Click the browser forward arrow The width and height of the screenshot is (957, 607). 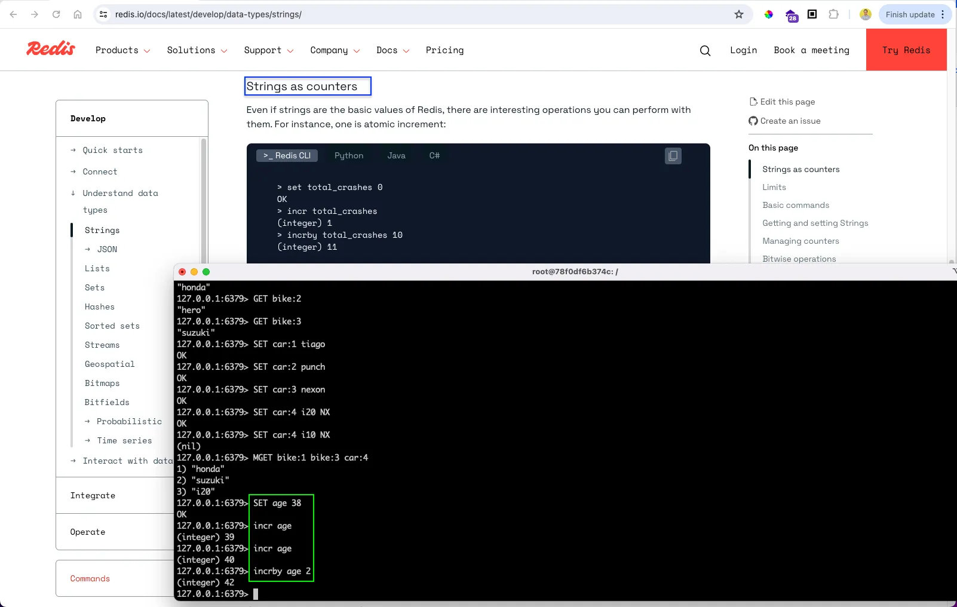point(35,14)
